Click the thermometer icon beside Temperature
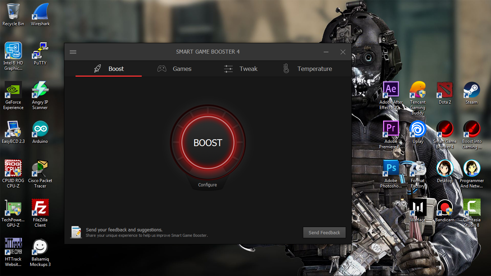Image resolution: width=491 pixels, height=276 pixels. tap(286, 68)
